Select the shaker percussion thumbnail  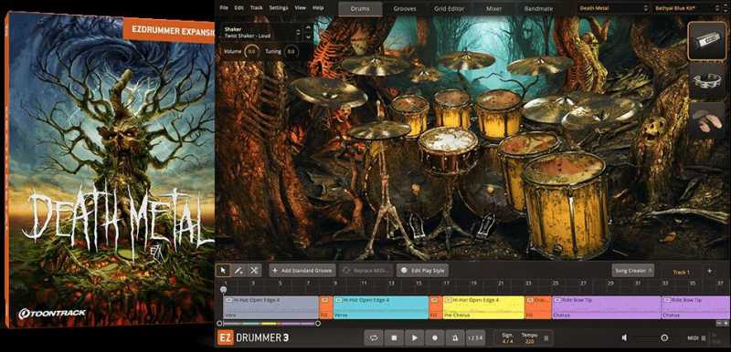coord(706,41)
